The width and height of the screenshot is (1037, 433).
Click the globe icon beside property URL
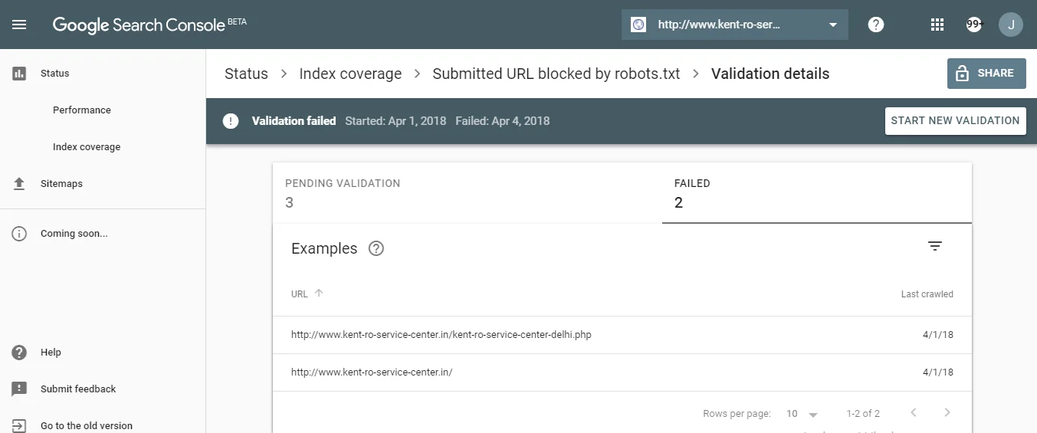(638, 25)
